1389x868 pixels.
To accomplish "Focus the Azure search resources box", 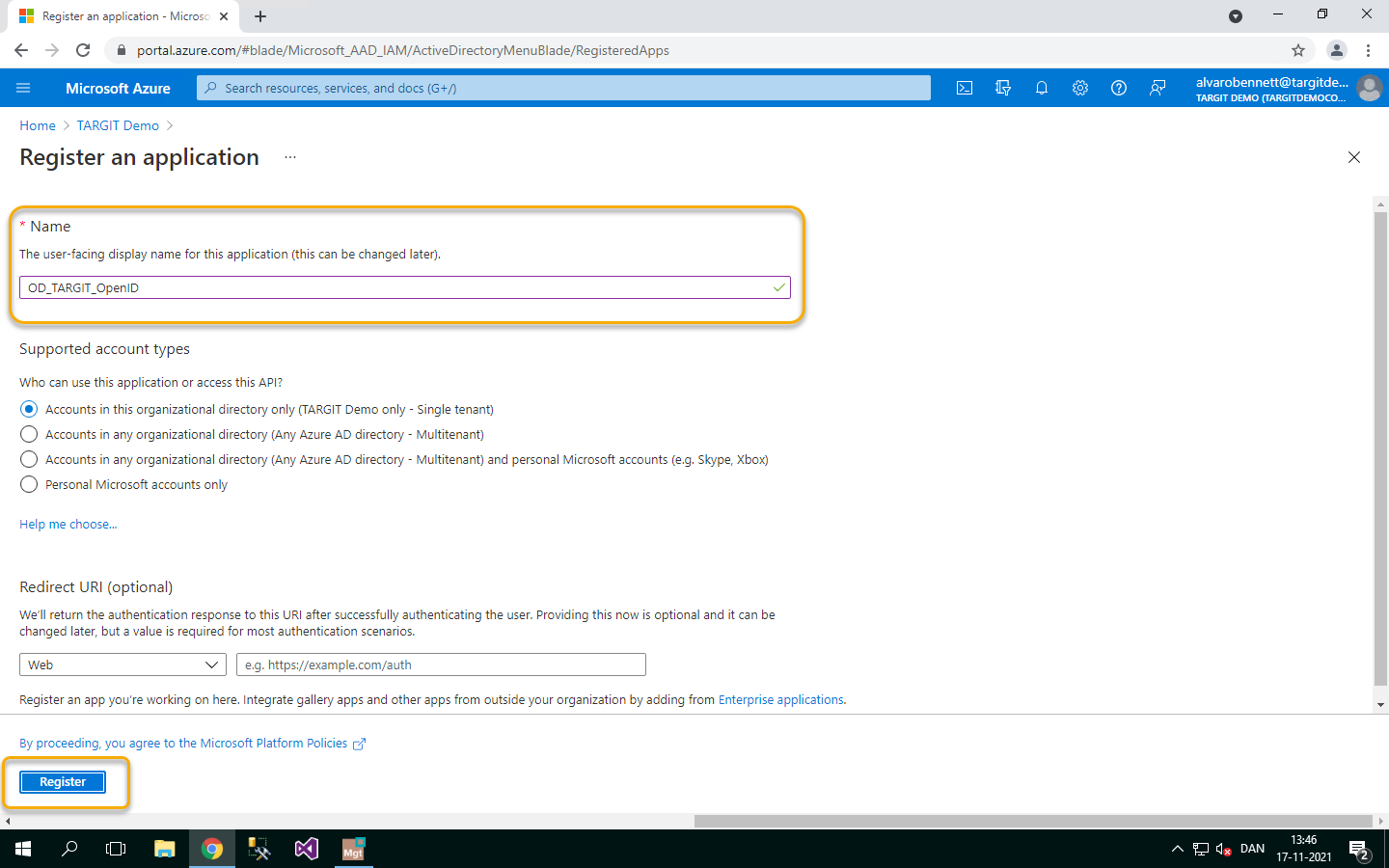I will pos(563,88).
